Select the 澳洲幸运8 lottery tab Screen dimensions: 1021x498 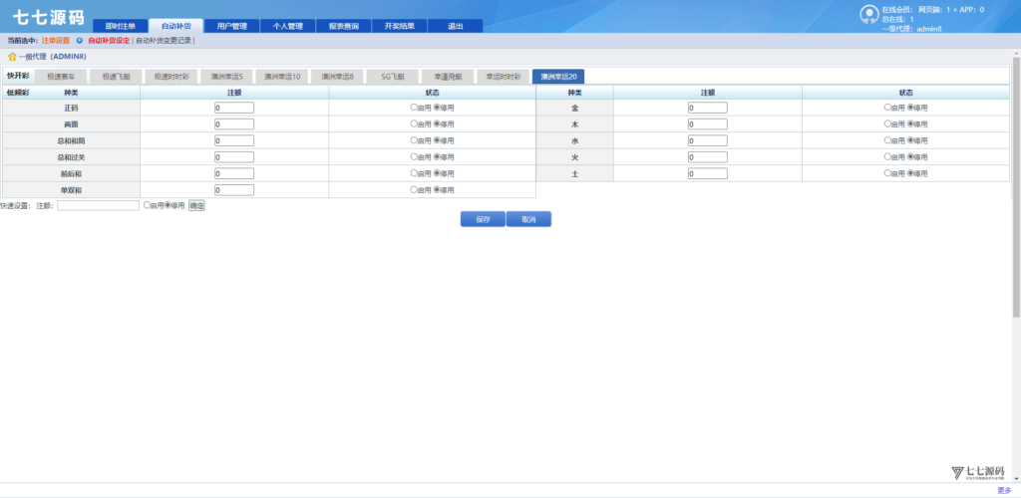coord(337,77)
